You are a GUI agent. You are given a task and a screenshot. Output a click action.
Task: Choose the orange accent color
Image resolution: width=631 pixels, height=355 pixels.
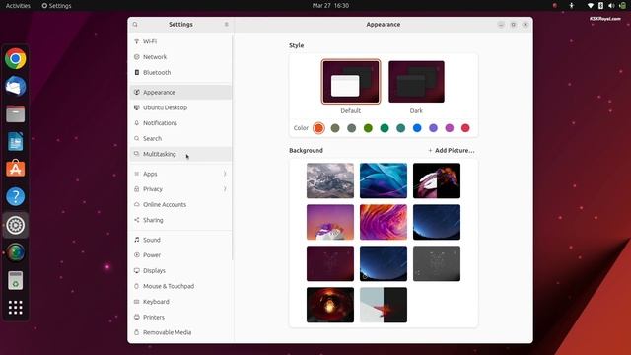tap(318, 128)
